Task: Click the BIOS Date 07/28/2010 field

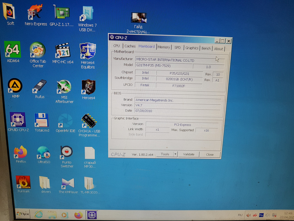Action: pos(177,111)
